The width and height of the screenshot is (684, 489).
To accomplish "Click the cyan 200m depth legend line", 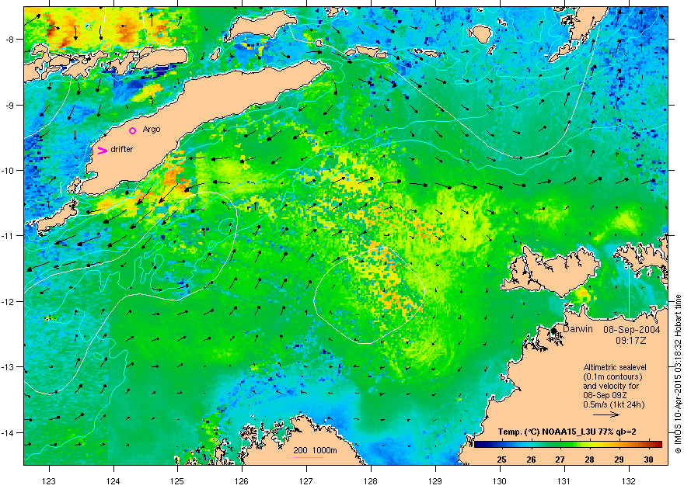I will pyautogui.click(x=309, y=457).
